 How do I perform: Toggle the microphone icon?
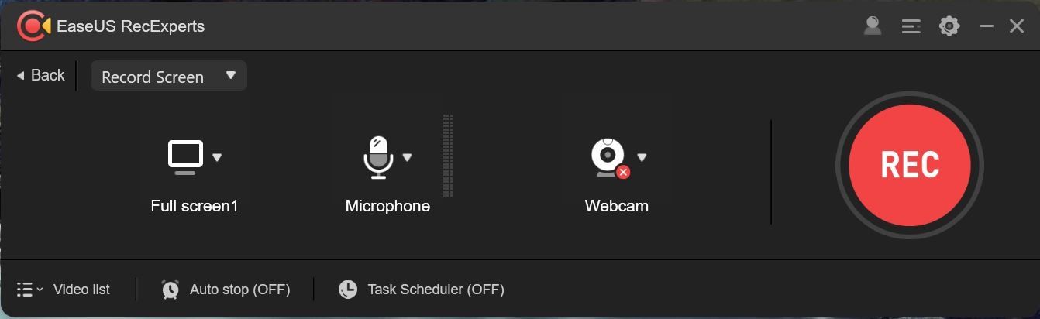pyautogui.click(x=378, y=157)
